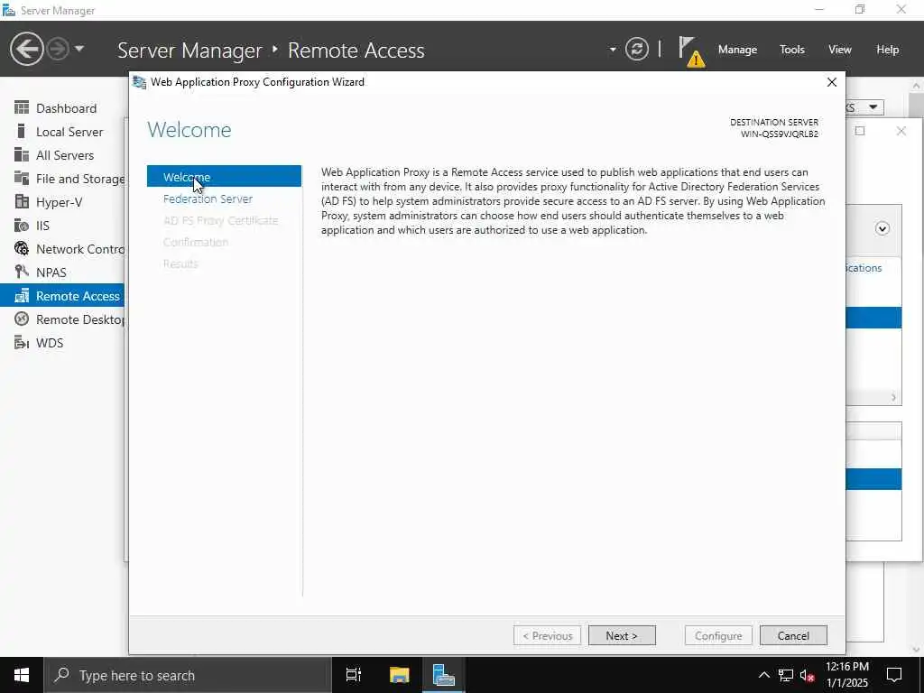Open the Help menu
The image size is (924, 693).
coord(887,50)
